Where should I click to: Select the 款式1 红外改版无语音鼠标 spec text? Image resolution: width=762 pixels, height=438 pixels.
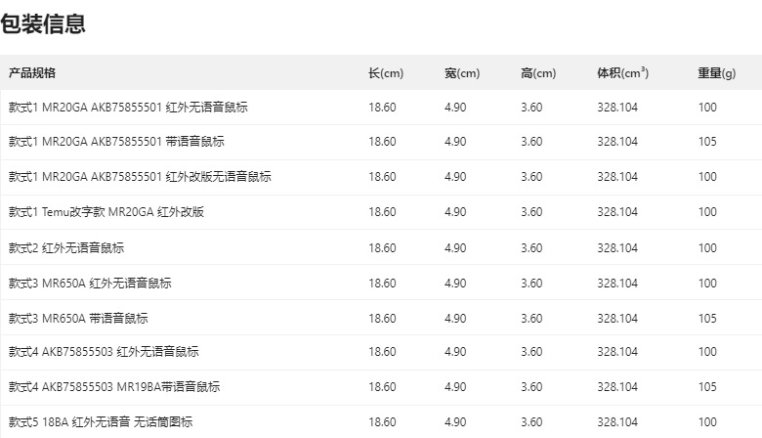[x=140, y=177]
